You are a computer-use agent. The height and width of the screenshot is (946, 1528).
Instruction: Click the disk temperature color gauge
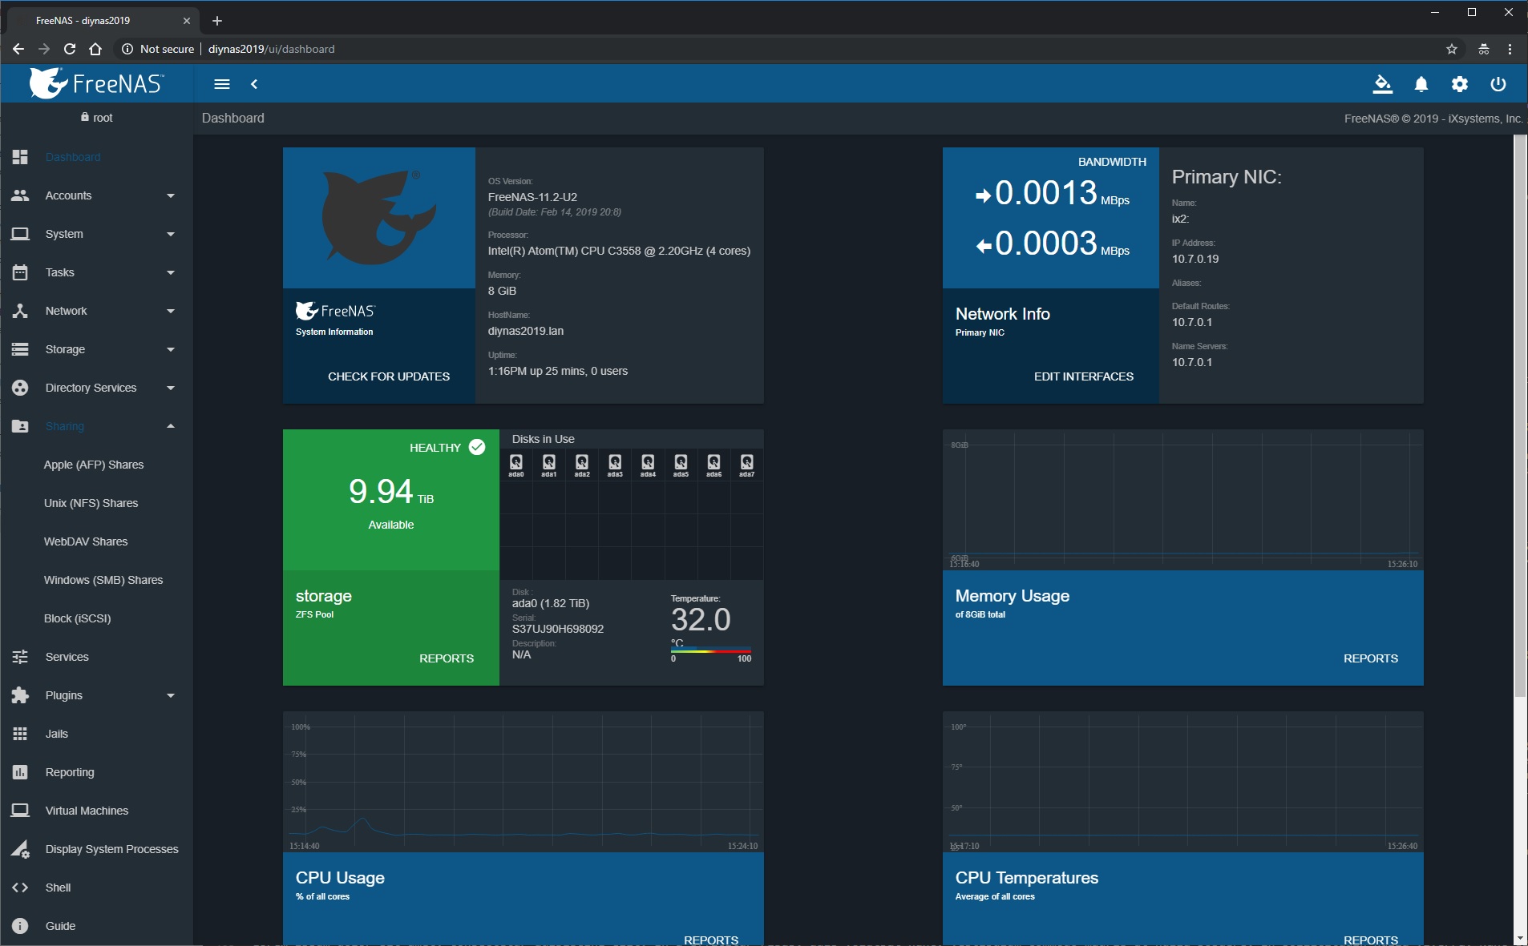(711, 650)
